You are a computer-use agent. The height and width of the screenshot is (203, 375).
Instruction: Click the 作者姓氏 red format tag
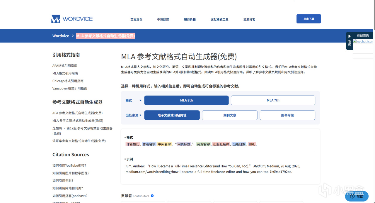pos(133,144)
